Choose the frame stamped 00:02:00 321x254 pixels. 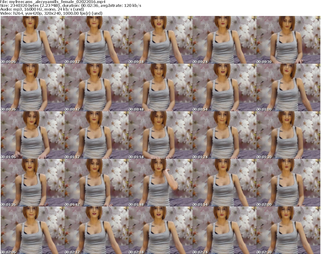[x=288, y=183]
